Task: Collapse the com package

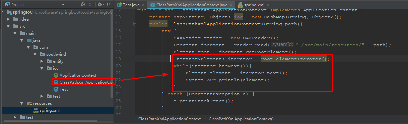Action: click(x=28, y=47)
